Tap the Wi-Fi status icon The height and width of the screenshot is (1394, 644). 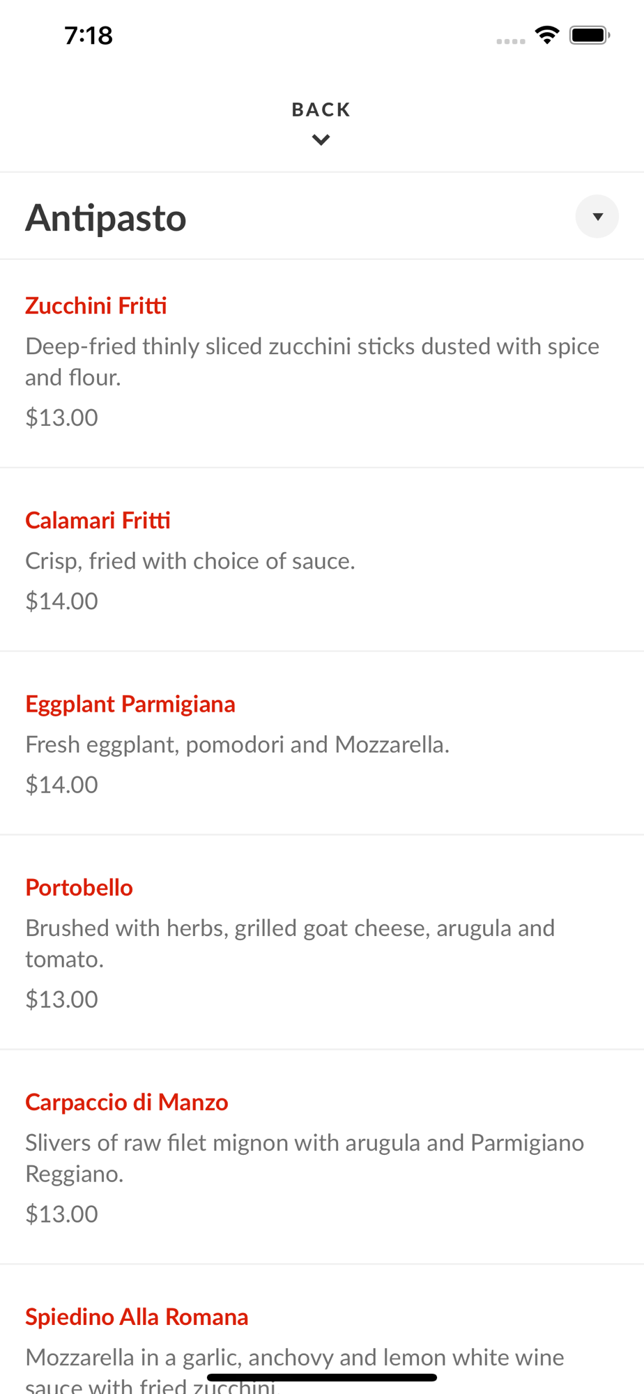(x=547, y=35)
